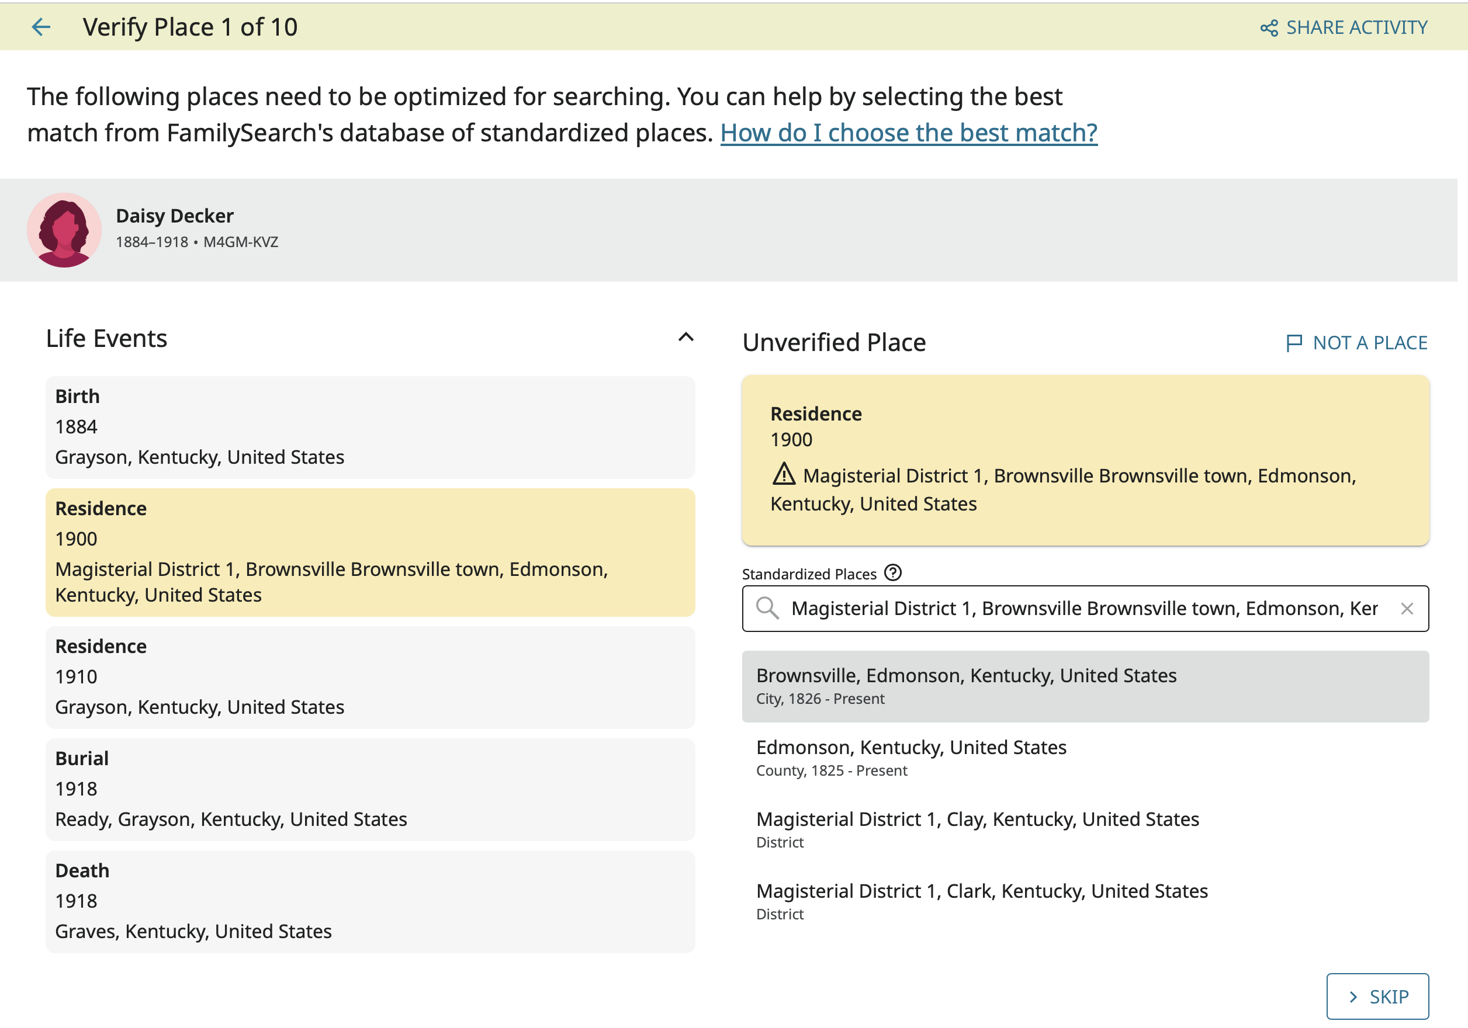This screenshot has width=1468, height=1028.
Task: Choose Edmonson, Kentucky county result
Action: [x=1085, y=758]
